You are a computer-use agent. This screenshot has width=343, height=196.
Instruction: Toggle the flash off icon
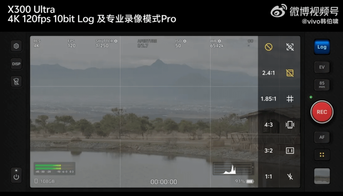[290, 177]
